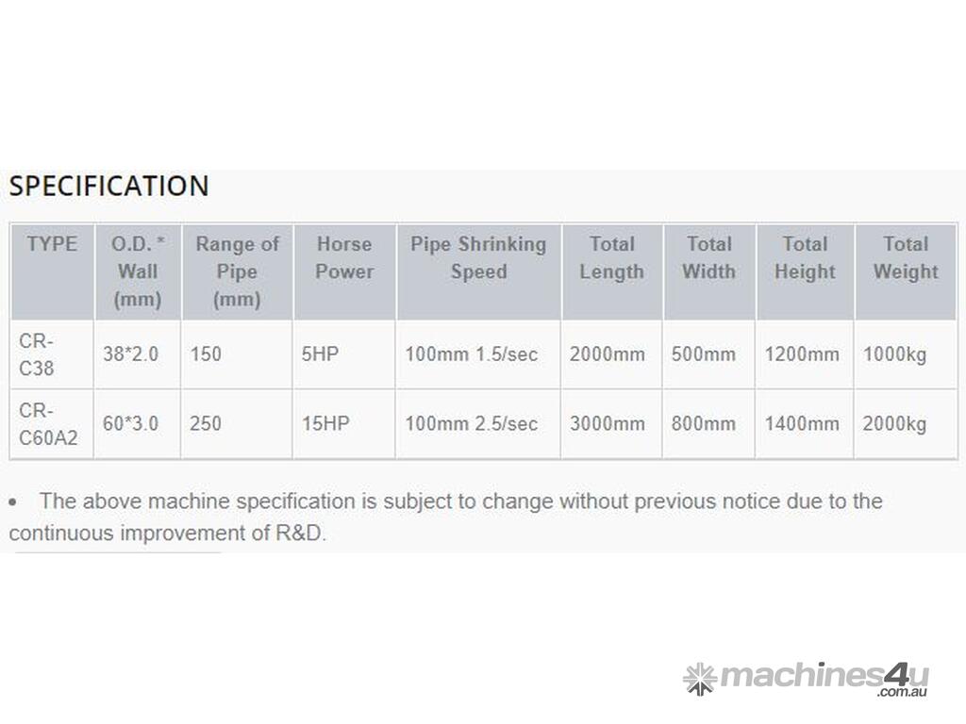Select the Range of Pipe column header
Image resolution: width=966 pixels, height=724 pixels.
pyautogui.click(x=237, y=271)
